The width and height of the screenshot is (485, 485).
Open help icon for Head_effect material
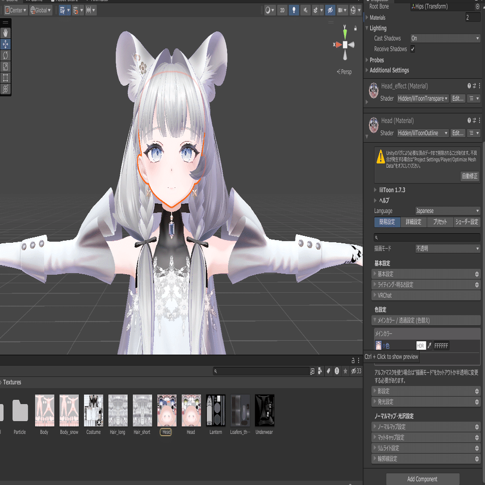469,86
